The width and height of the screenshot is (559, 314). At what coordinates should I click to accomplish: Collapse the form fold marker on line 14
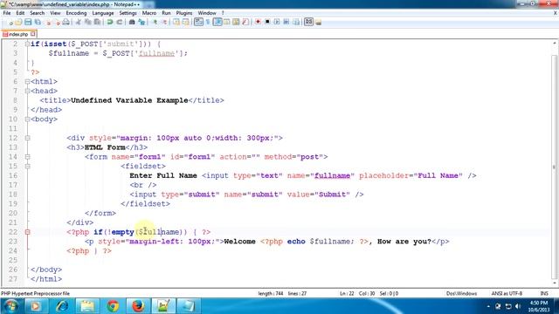(x=27, y=157)
